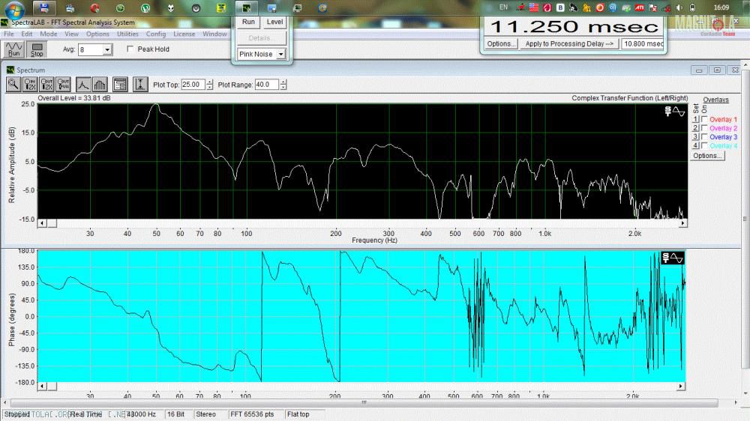The width and height of the screenshot is (750, 421).
Task: Click the volume icon in system tray
Action: click(x=679, y=7)
